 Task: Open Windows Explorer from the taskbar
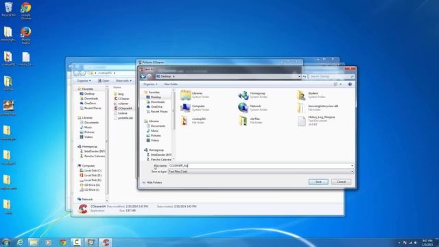[x=34, y=242]
